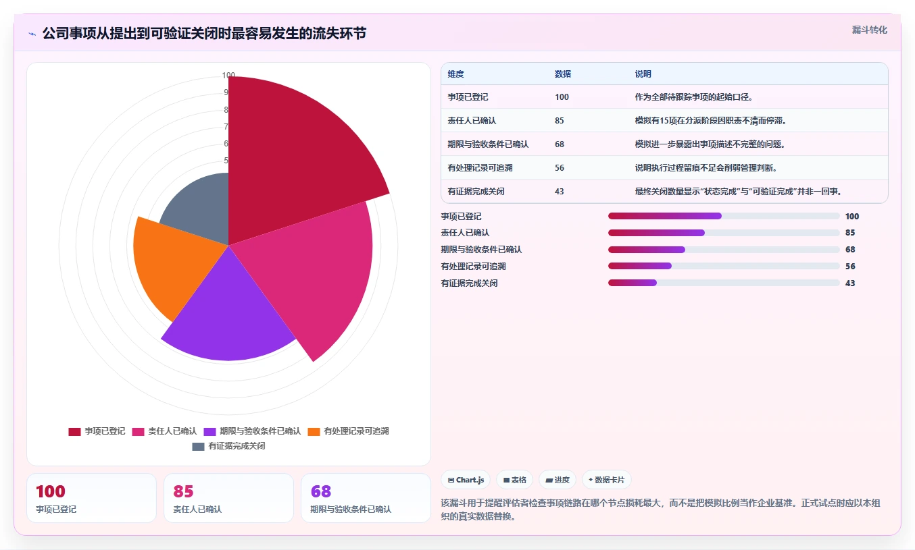
Task: Click the 进度 tag chip
Action: click(558, 480)
